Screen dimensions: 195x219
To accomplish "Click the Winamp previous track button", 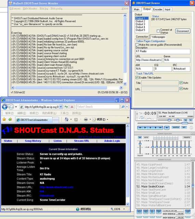I will 140,128.
